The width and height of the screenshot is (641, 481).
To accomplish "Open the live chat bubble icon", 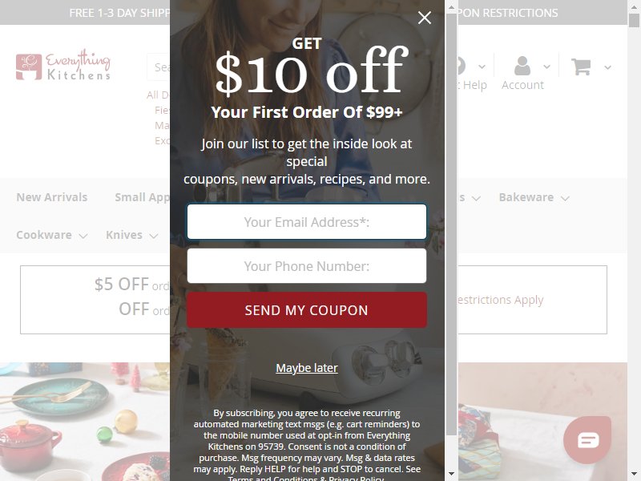I will point(587,439).
